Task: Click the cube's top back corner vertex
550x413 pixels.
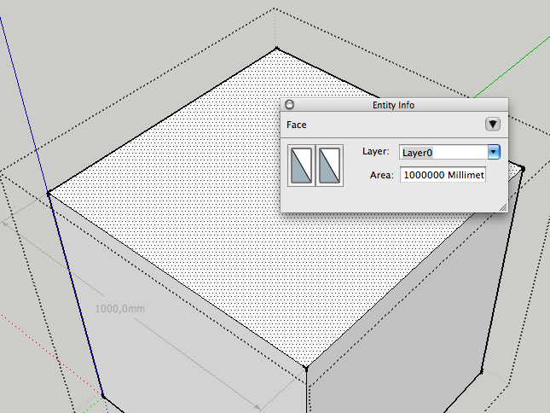Action: 276,48
